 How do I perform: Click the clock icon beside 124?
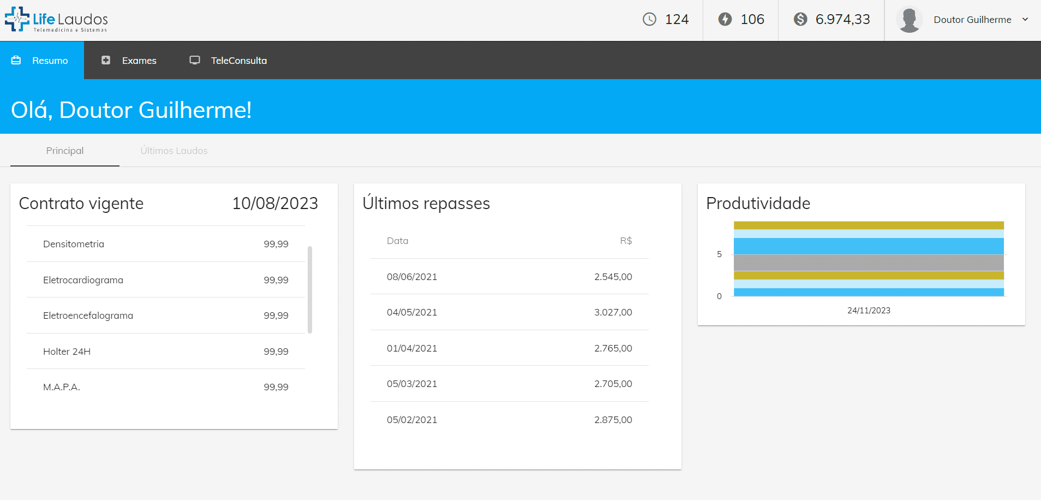[x=649, y=20]
